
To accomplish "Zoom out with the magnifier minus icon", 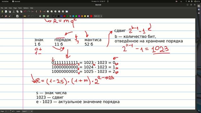I will pyautogui.click(x=48, y=12).
